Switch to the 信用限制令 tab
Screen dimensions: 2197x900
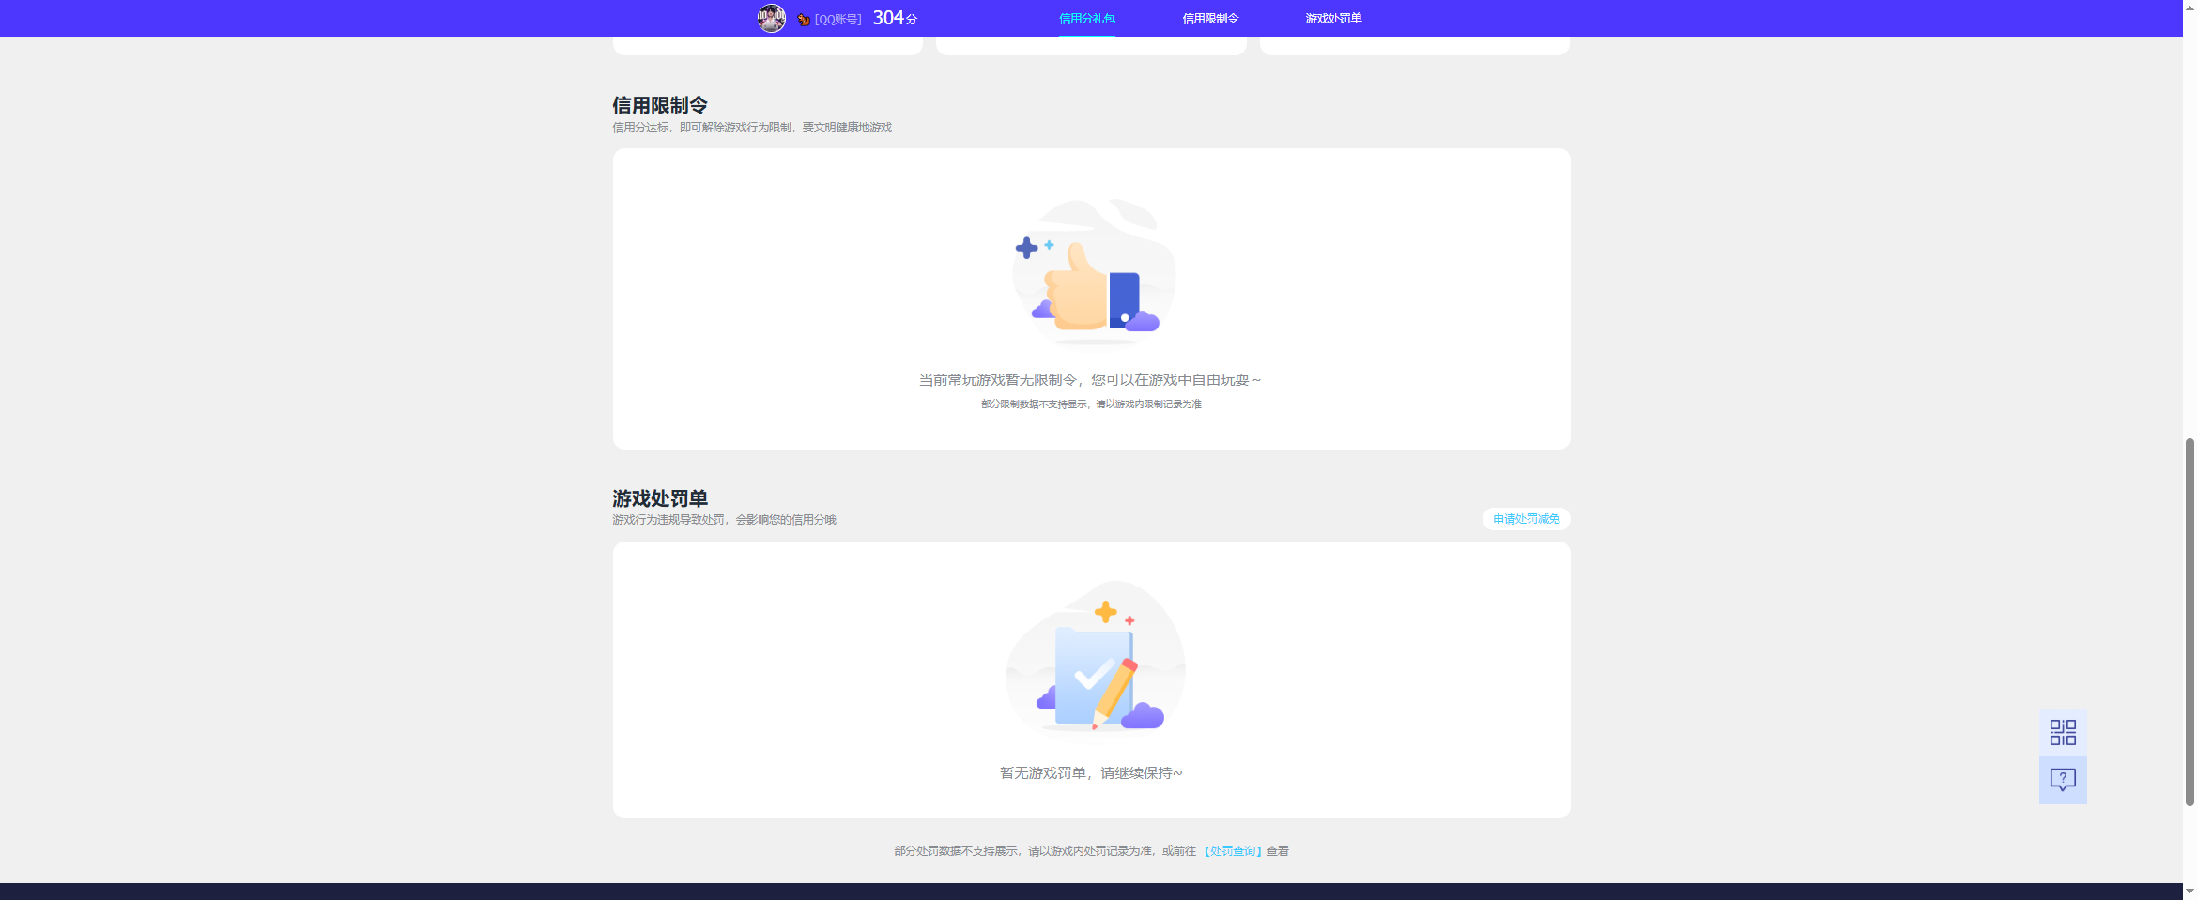pyautogui.click(x=1210, y=19)
